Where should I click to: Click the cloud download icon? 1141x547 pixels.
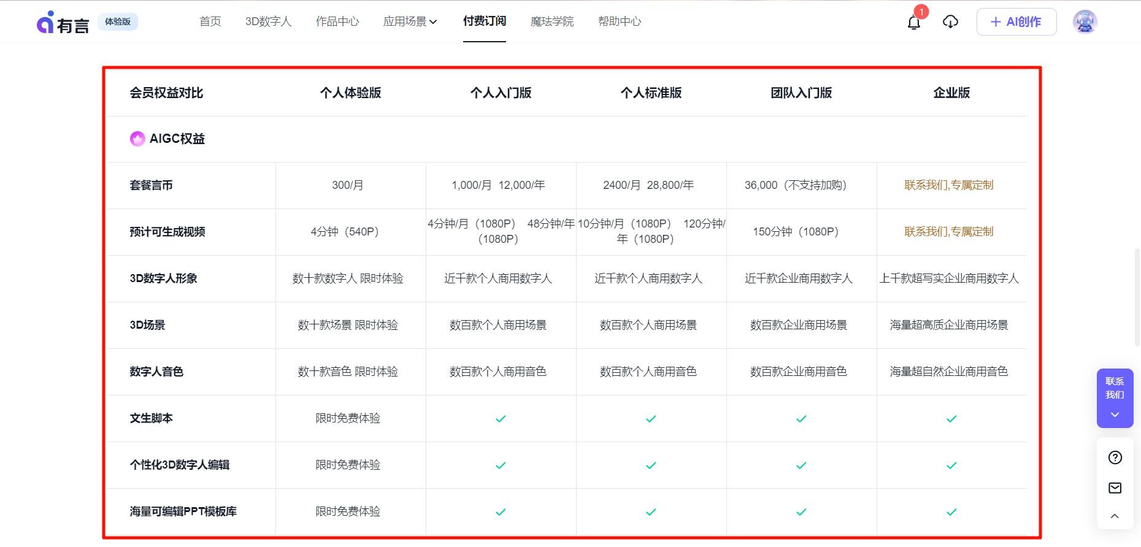coord(950,22)
